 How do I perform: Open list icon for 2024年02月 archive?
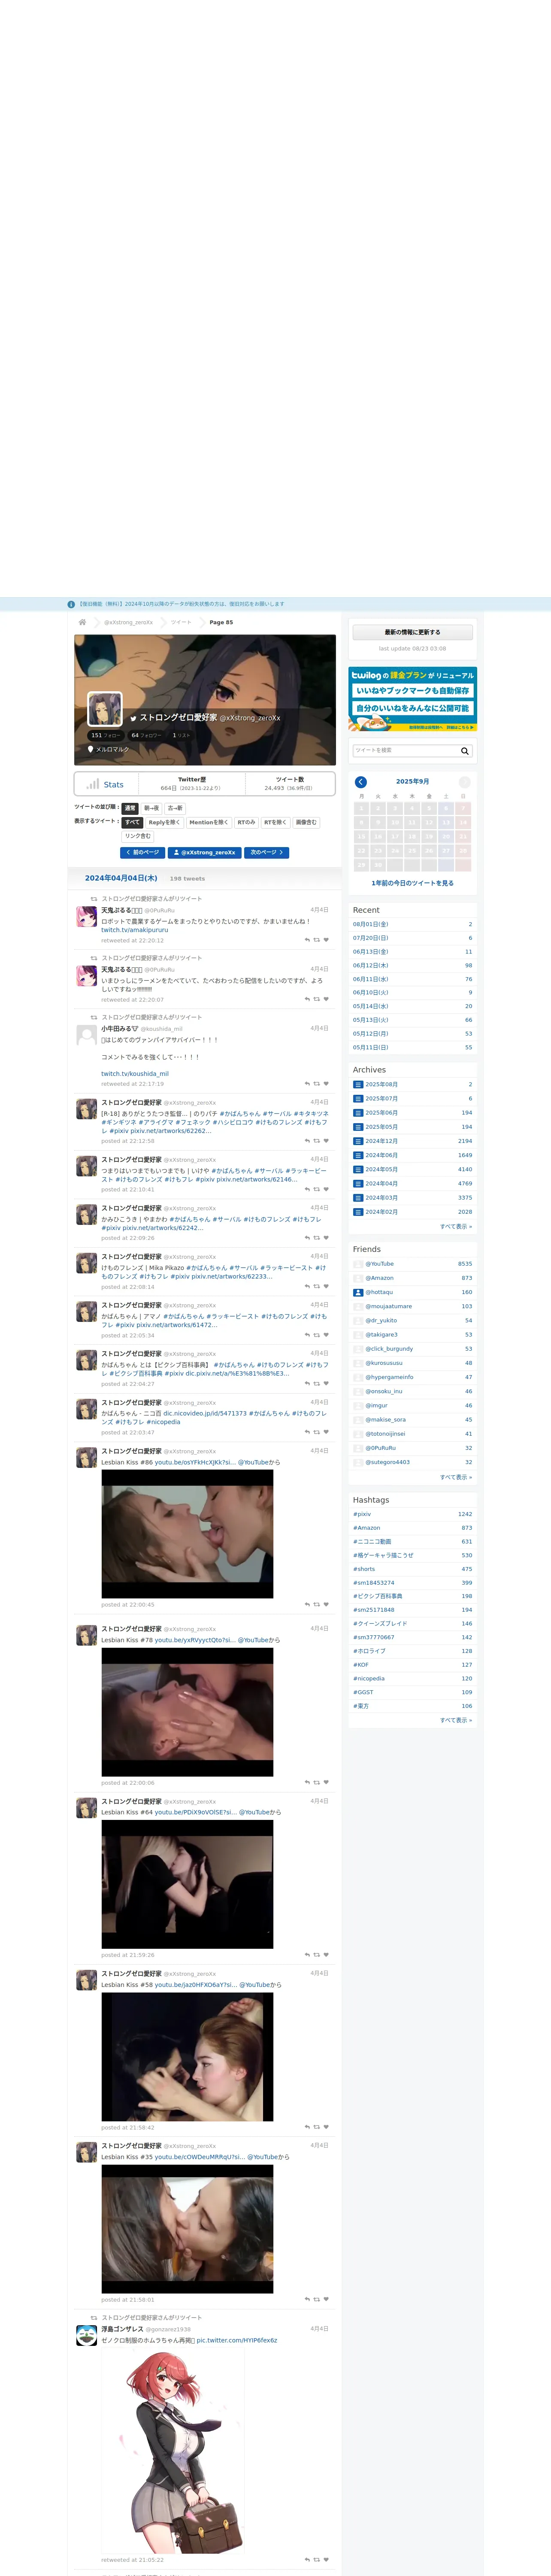click(x=358, y=1212)
